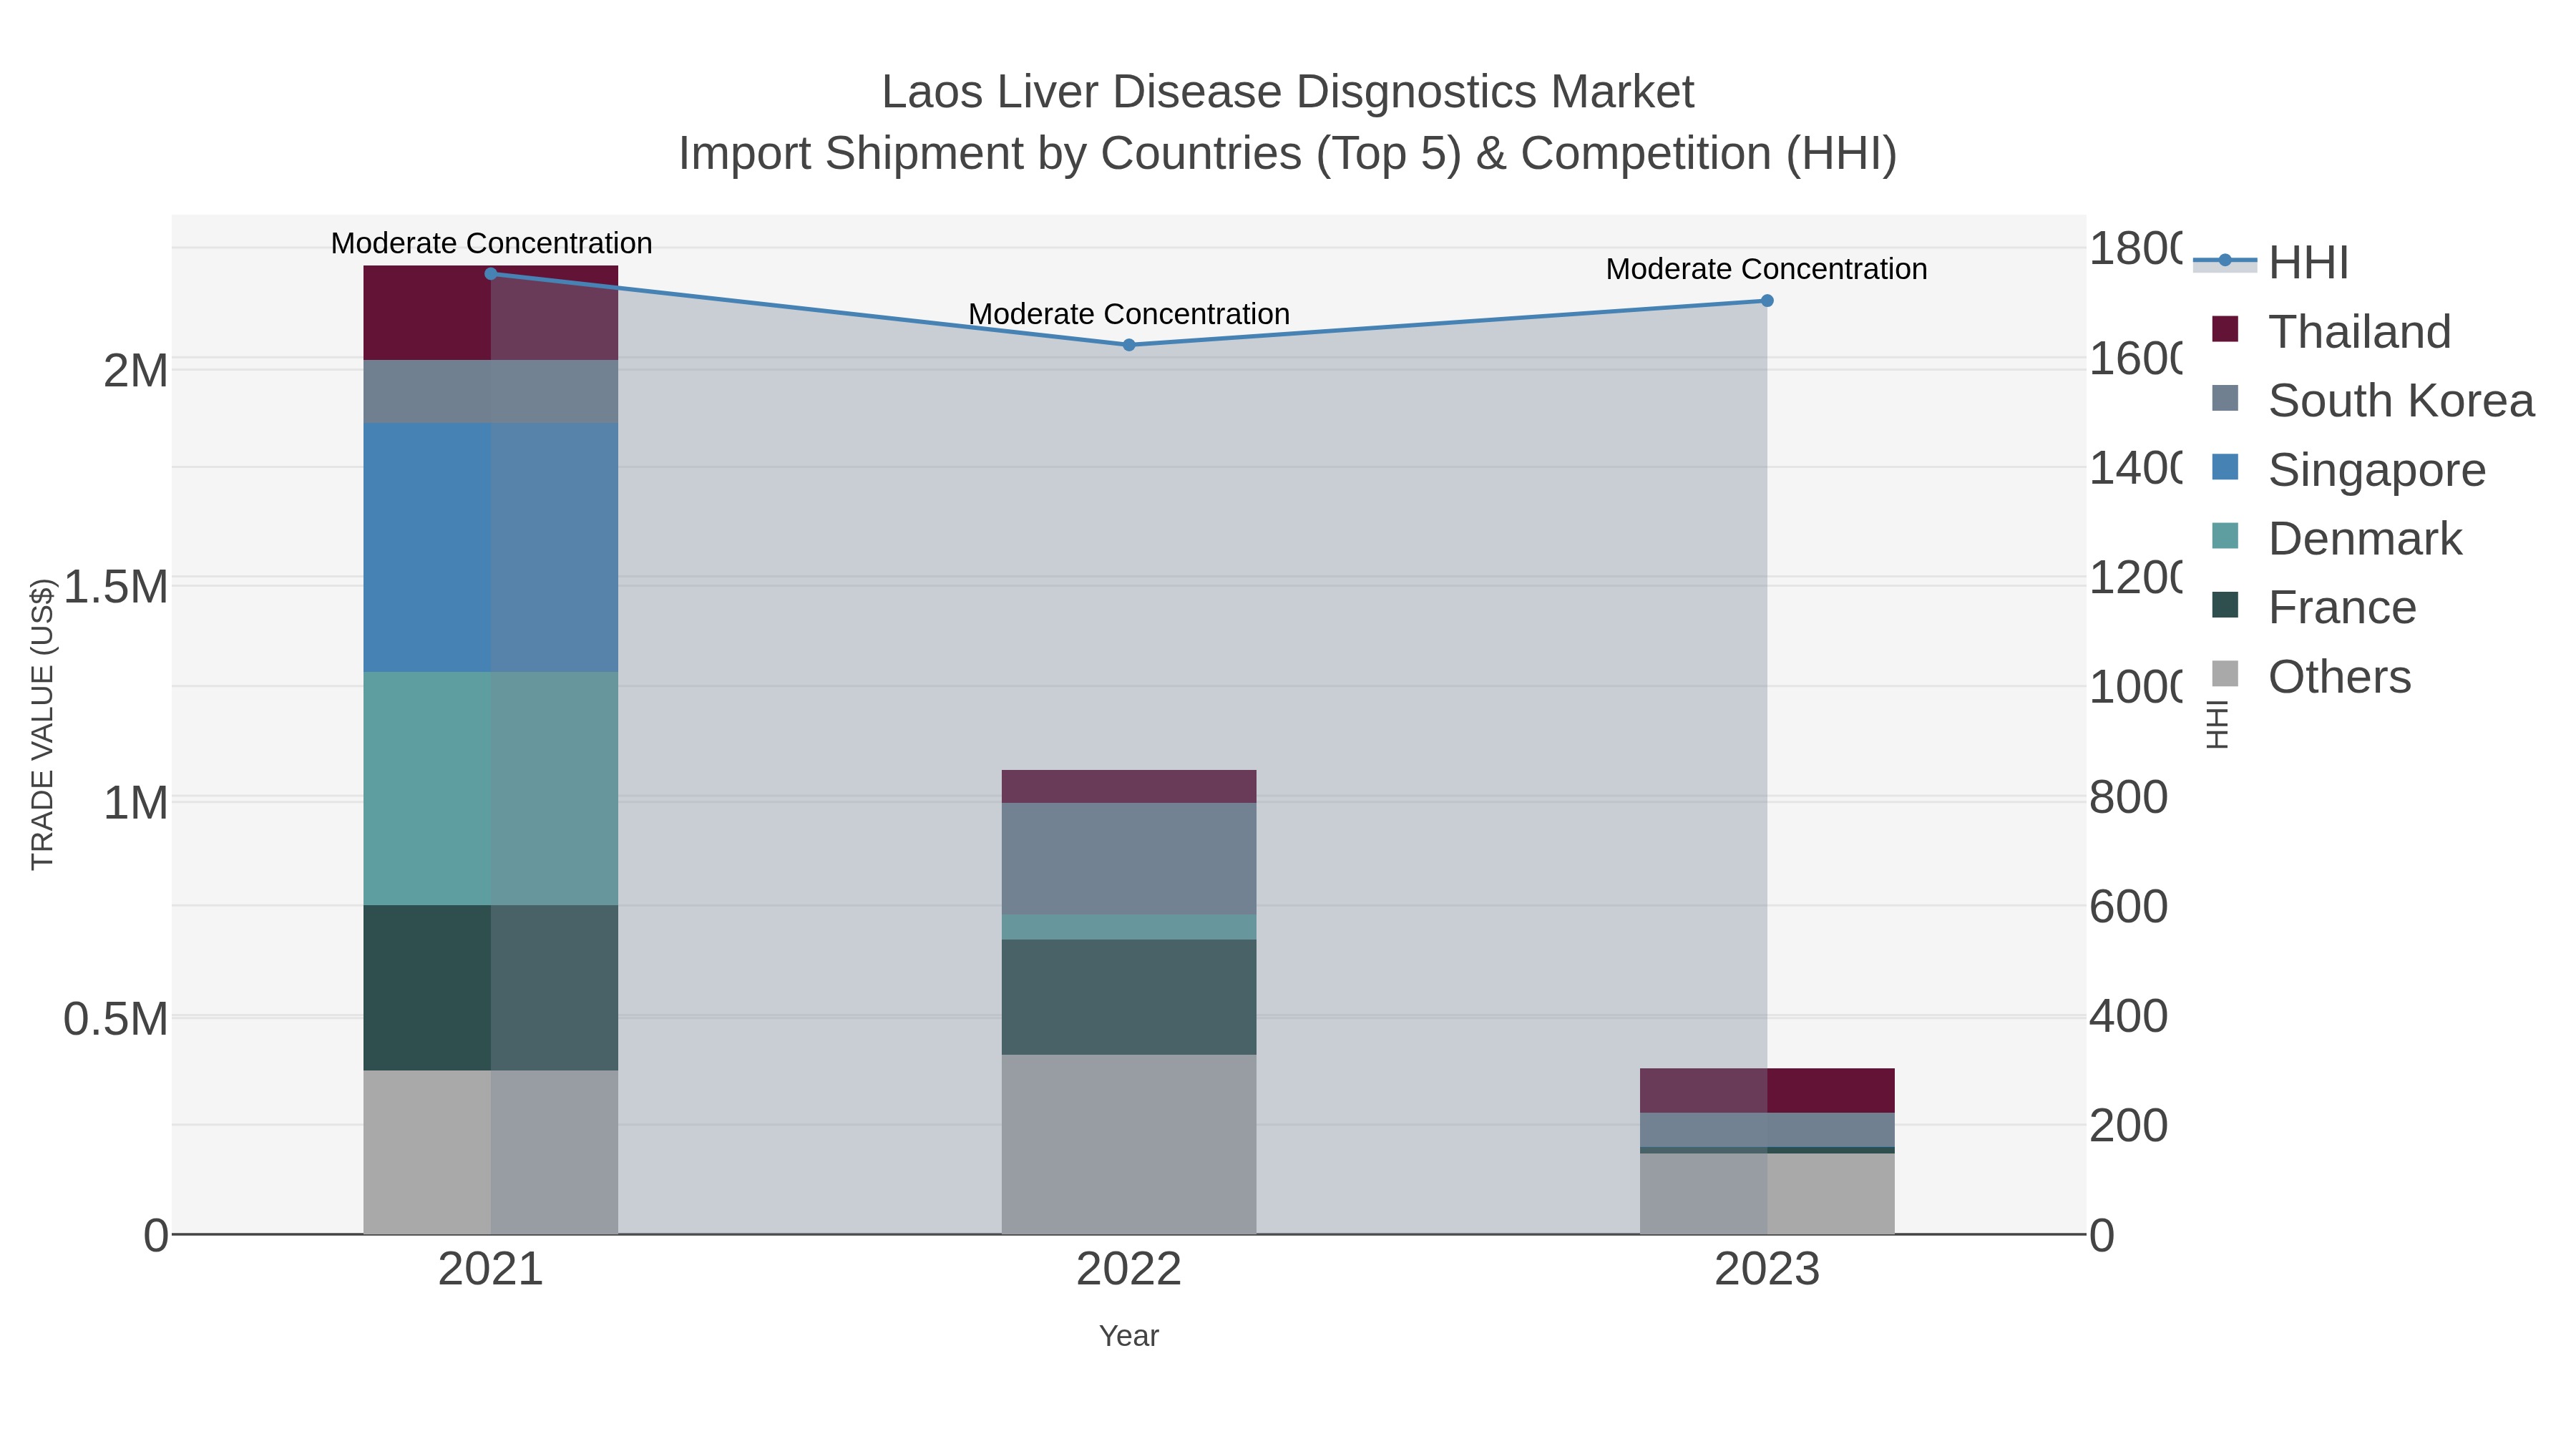Click the subtitle 'Import Shipment by Countries'
Viewport: 2576px width, 1449px height.
tap(990, 154)
